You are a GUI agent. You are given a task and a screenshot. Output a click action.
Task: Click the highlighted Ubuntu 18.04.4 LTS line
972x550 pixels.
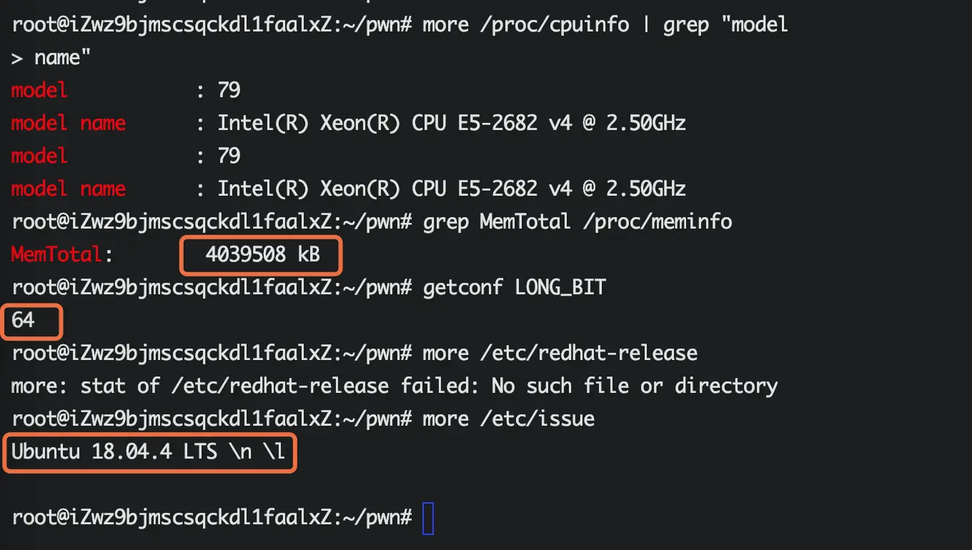tap(149, 452)
